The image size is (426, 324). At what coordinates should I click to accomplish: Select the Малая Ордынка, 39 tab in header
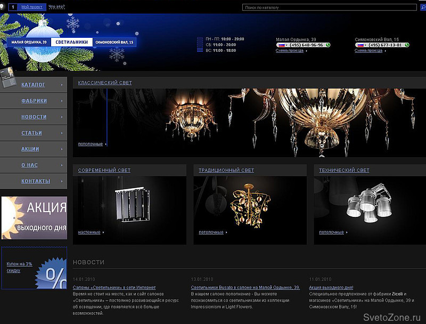tap(29, 42)
